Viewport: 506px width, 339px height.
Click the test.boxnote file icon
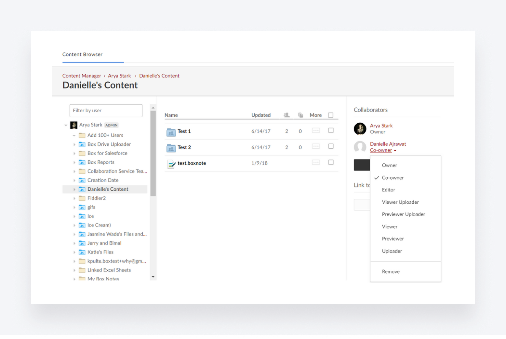[x=171, y=163]
